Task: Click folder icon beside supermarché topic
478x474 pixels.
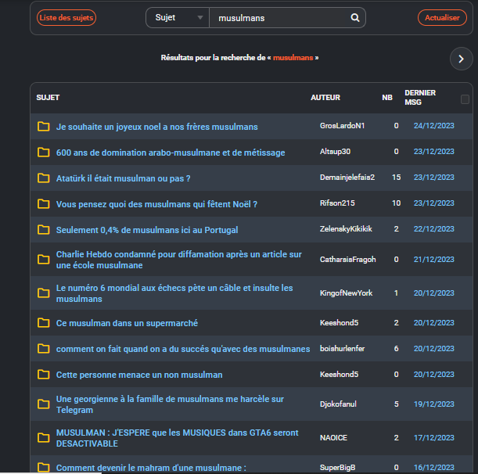Action: point(44,323)
